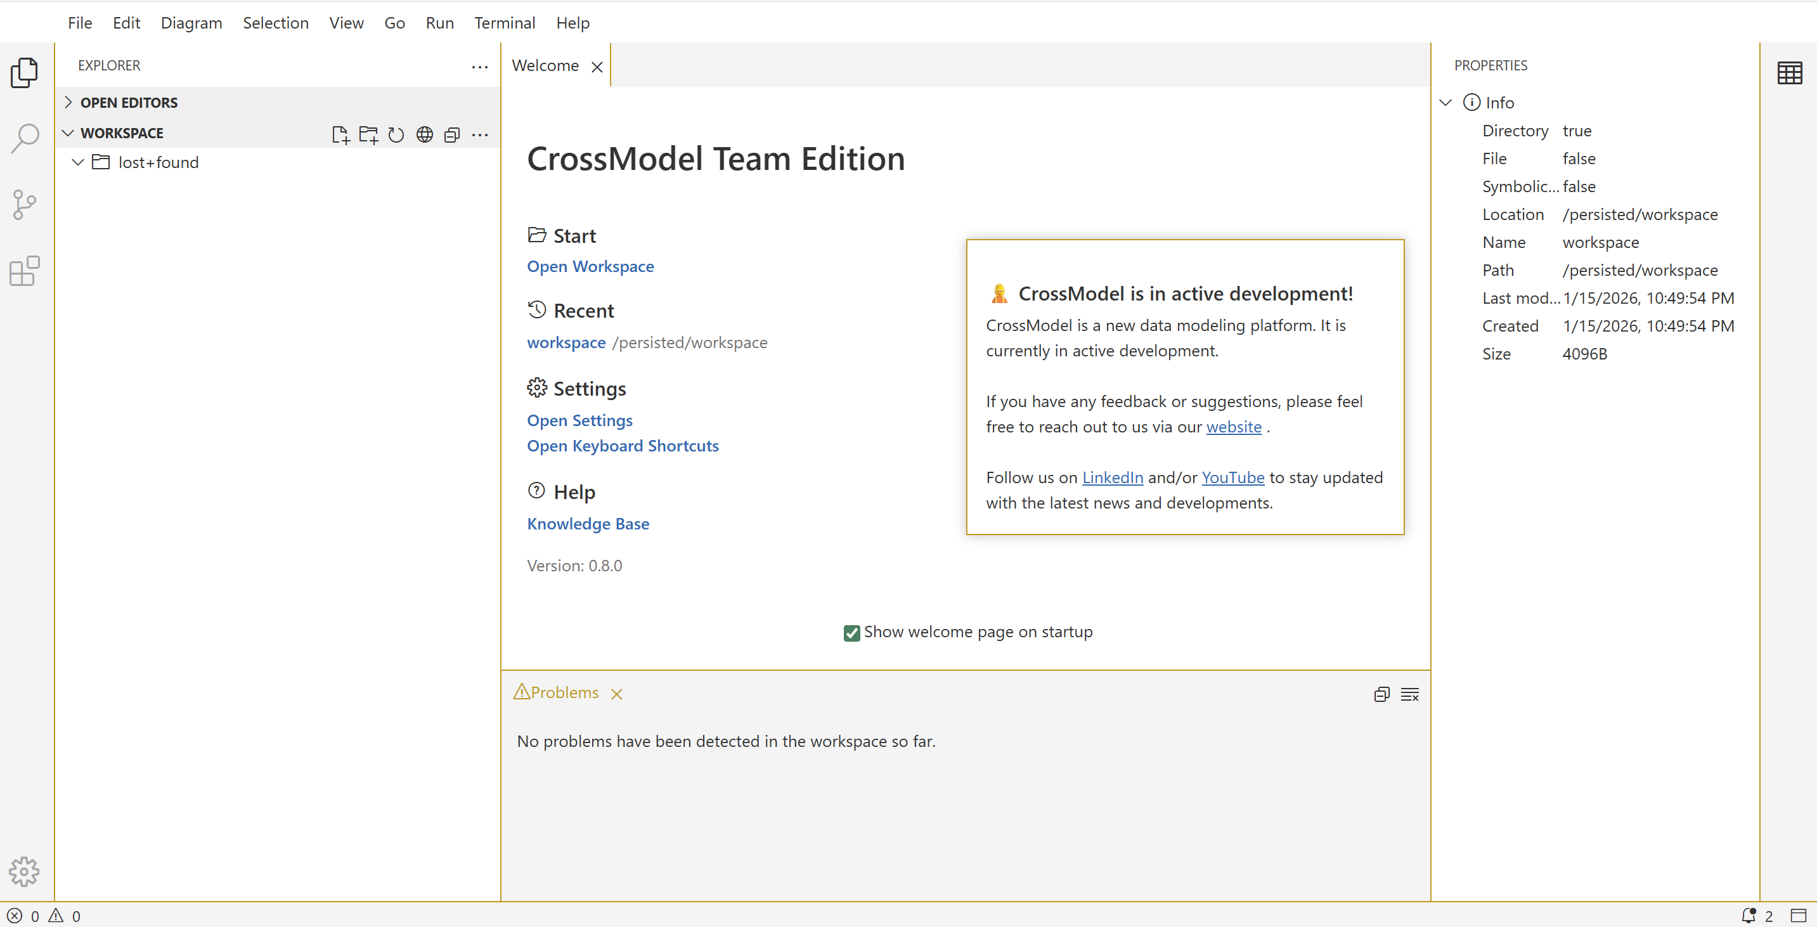Toggle the Properties table icon at the far right
Viewport: 1817px width, 927px height.
(x=1788, y=73)
